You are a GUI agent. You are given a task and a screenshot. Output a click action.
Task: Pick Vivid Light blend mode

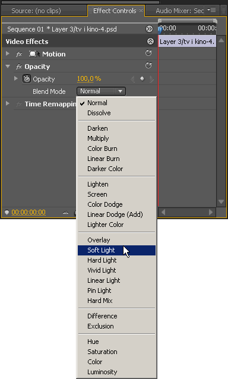[x=116, y=270]
